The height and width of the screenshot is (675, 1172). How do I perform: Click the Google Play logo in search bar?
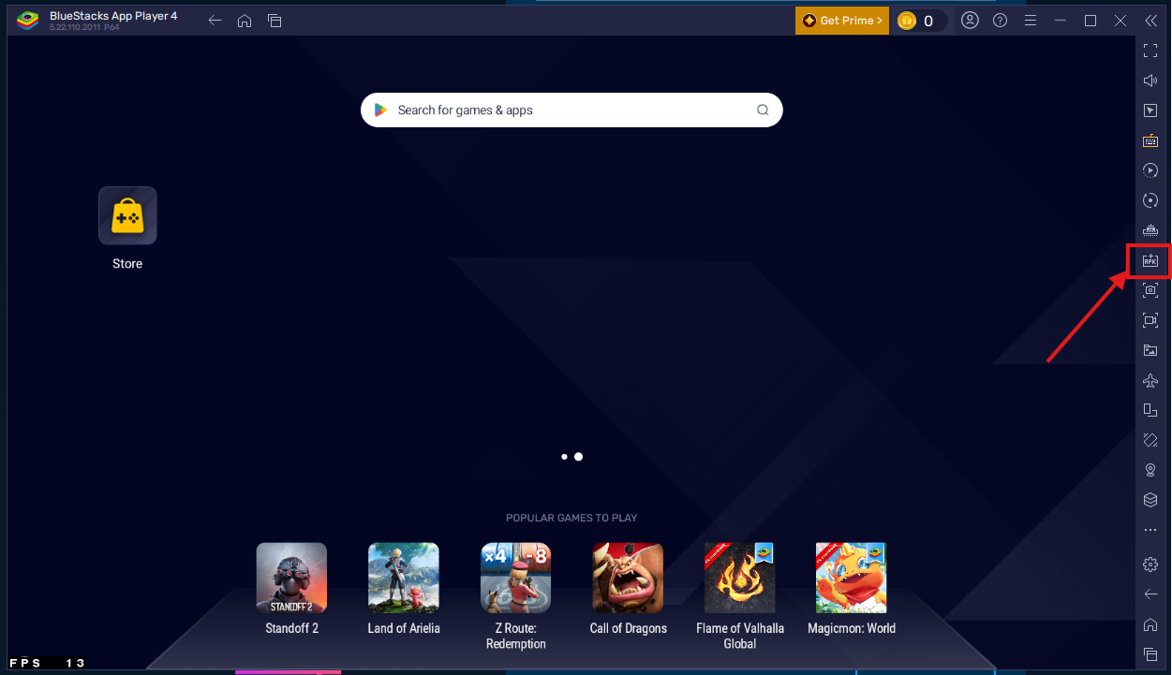(x=380, y=110)
